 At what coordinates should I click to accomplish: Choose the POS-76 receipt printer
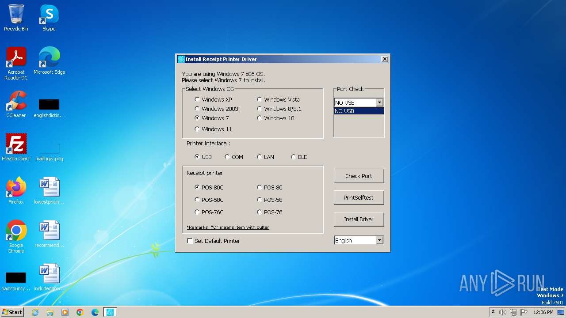pyautogui.click(x=270, y=212)
